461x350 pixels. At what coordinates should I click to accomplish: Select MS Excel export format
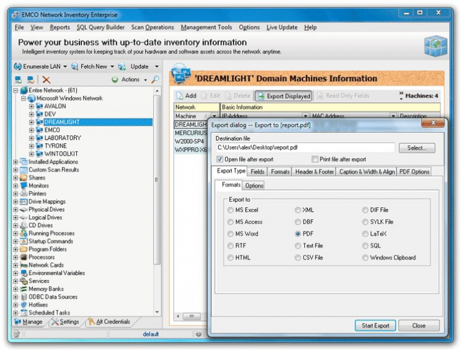point(230,210)
